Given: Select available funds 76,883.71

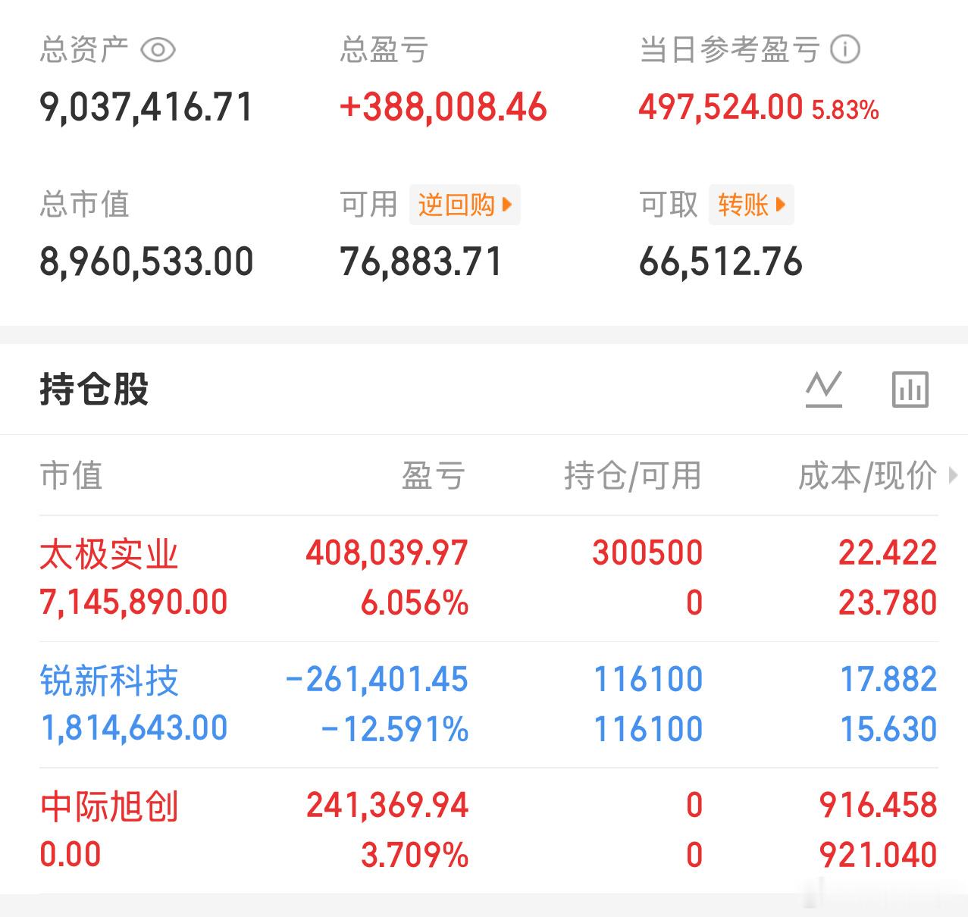Looking at the screenshot, I should tap(421, 262).
